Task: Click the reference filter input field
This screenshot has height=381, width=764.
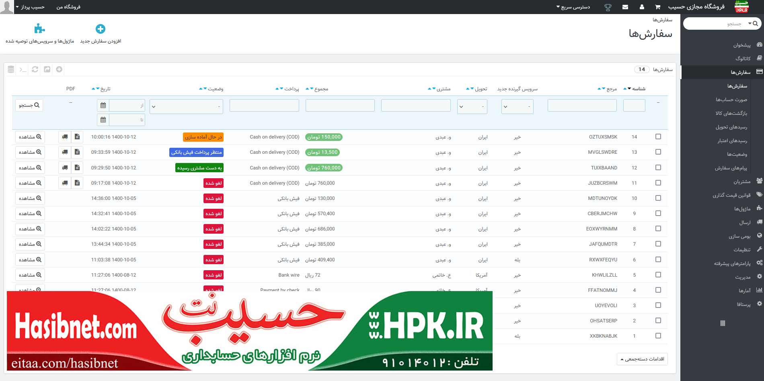Action: pos(582,106)
